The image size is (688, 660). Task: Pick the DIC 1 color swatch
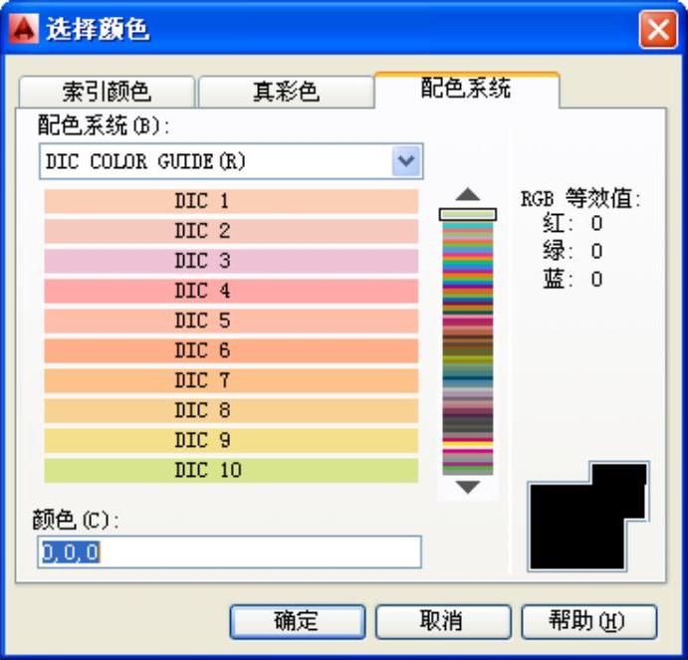point(231,201)
